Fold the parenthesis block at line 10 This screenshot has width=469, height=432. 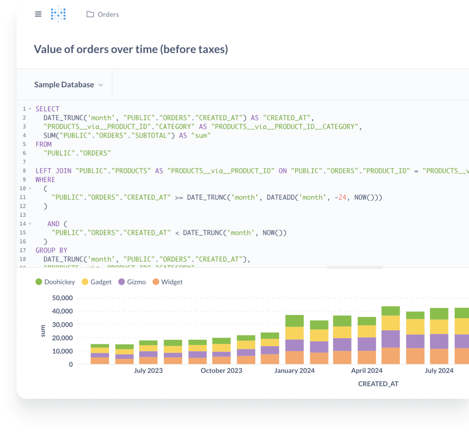coord(30,189)
